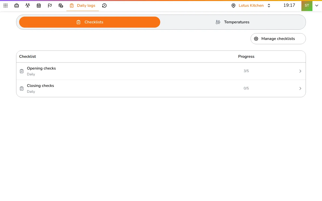This screenshot has height=201, width=322.
Task: Click the clipboard icon beside Closing checks
Action: click(22, 88)
